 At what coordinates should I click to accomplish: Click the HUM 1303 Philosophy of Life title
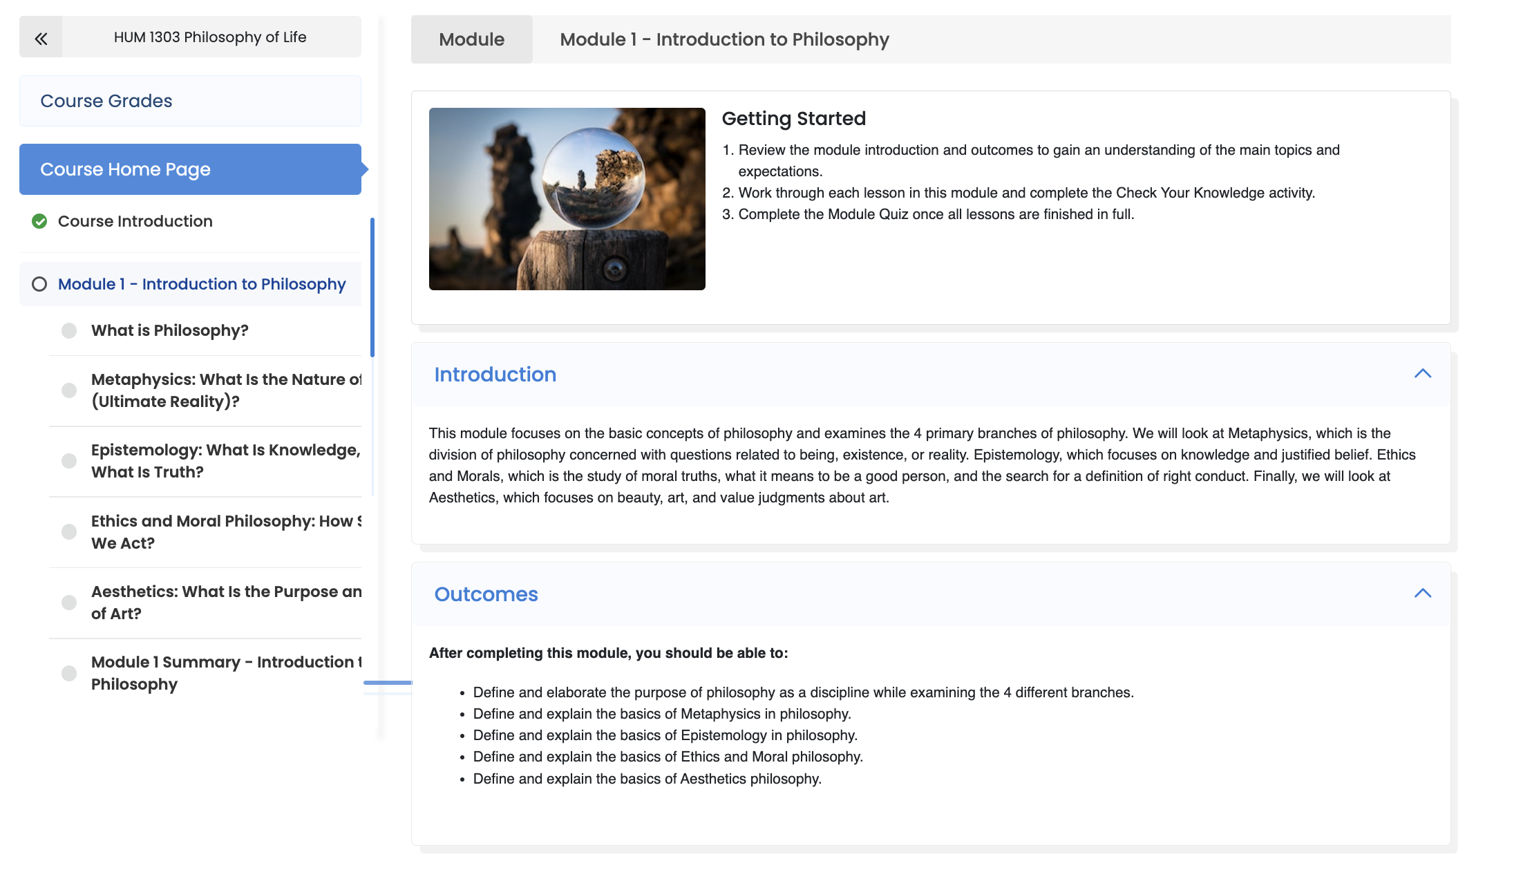(210, 37)
